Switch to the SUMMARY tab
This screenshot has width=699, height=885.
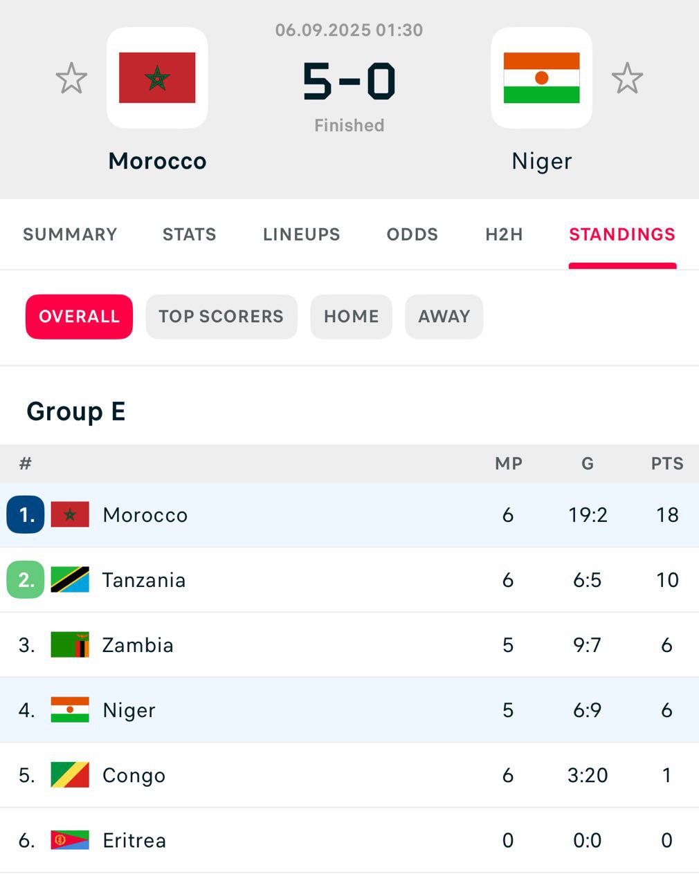coord(70,234)
